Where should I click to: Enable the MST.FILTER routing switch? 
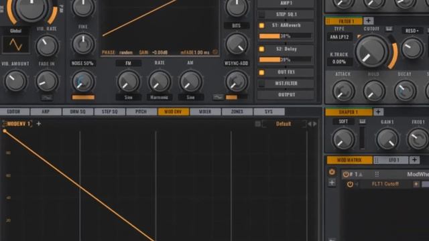(261, 83)
